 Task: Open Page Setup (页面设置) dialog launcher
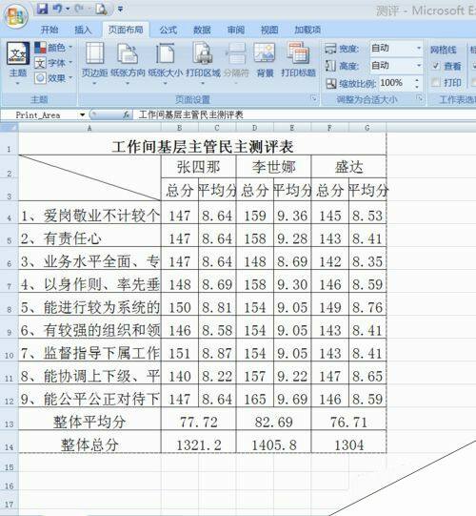314,98
